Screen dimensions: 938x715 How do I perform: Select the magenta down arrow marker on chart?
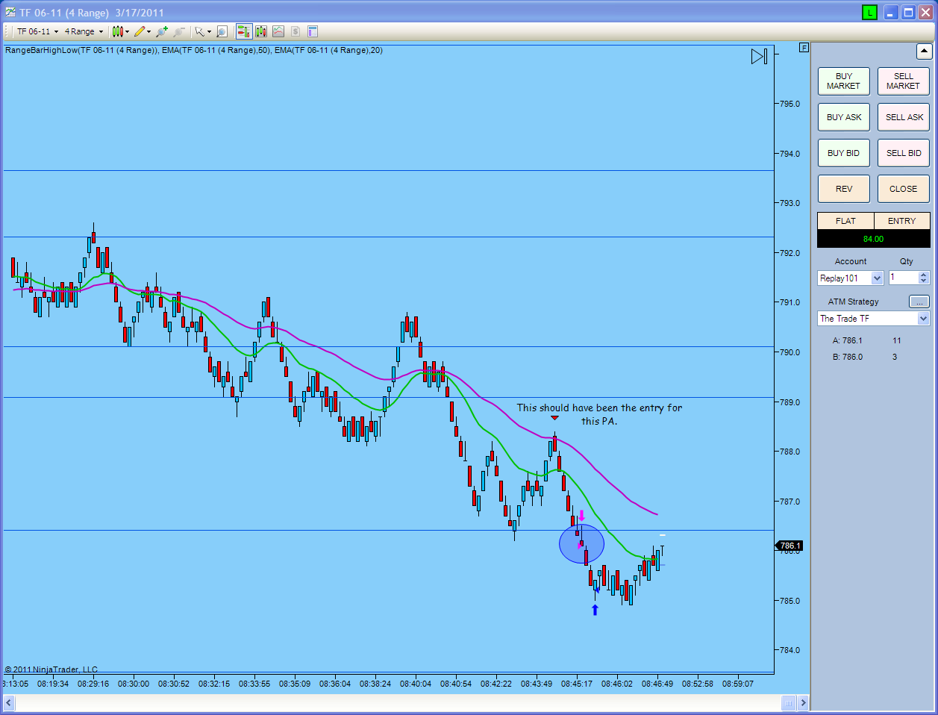click(x=582, y=516)
